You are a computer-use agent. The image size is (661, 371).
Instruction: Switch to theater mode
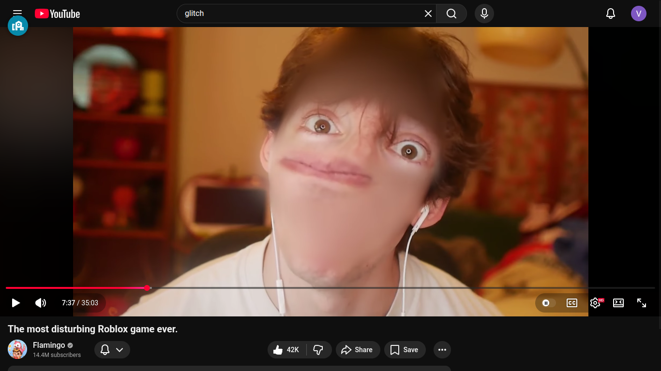(x=618, y=303)
